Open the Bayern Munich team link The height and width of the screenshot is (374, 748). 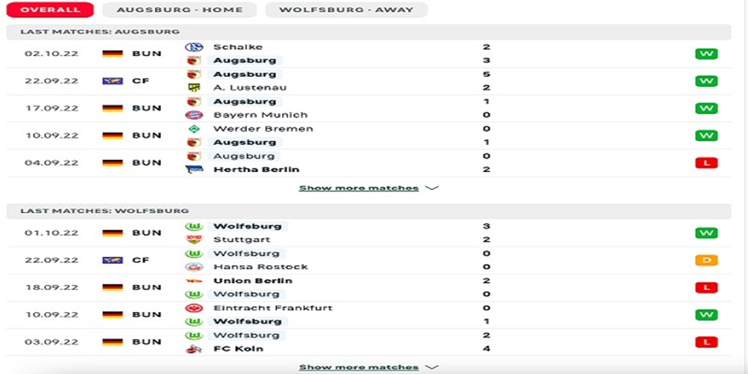click(x=260, y=115)
